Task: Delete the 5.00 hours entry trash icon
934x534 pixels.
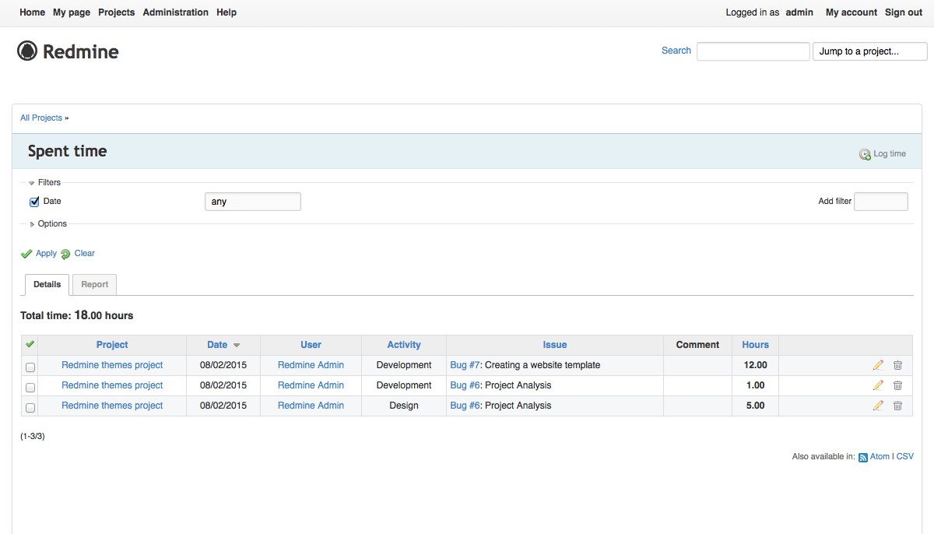Action: pyautogui.click(x=897, y=406)
